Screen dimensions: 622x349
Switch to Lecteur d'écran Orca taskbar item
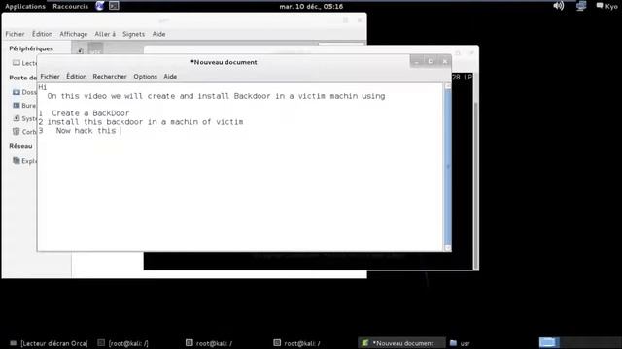(x=50, y=343)
